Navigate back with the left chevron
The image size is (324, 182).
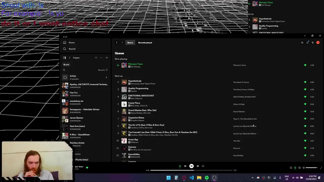tap(117, 42)
